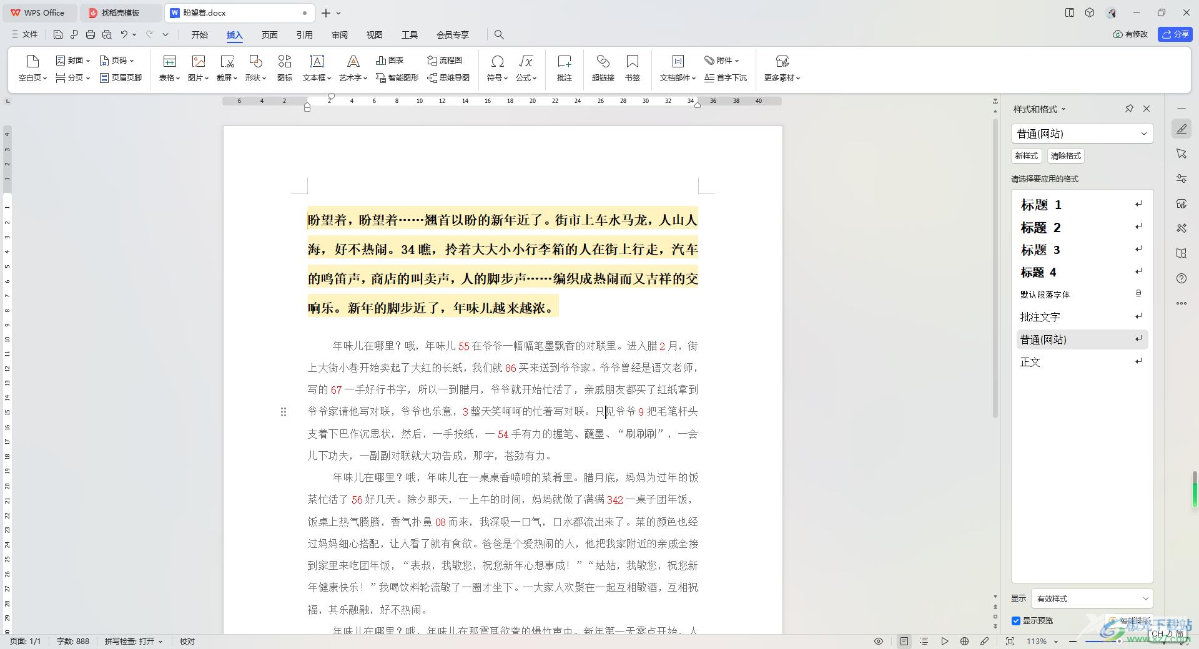The width and height of the screenshot is (1199, 649).
Task: Click the help question mark sidebar icon
Action: (x=1182, y=278)
